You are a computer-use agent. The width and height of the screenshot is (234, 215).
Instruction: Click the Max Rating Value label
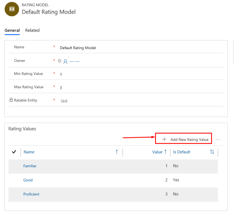point(29,87)
